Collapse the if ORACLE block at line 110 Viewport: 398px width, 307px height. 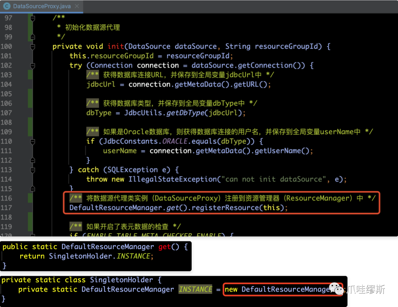tap(33, 142)
